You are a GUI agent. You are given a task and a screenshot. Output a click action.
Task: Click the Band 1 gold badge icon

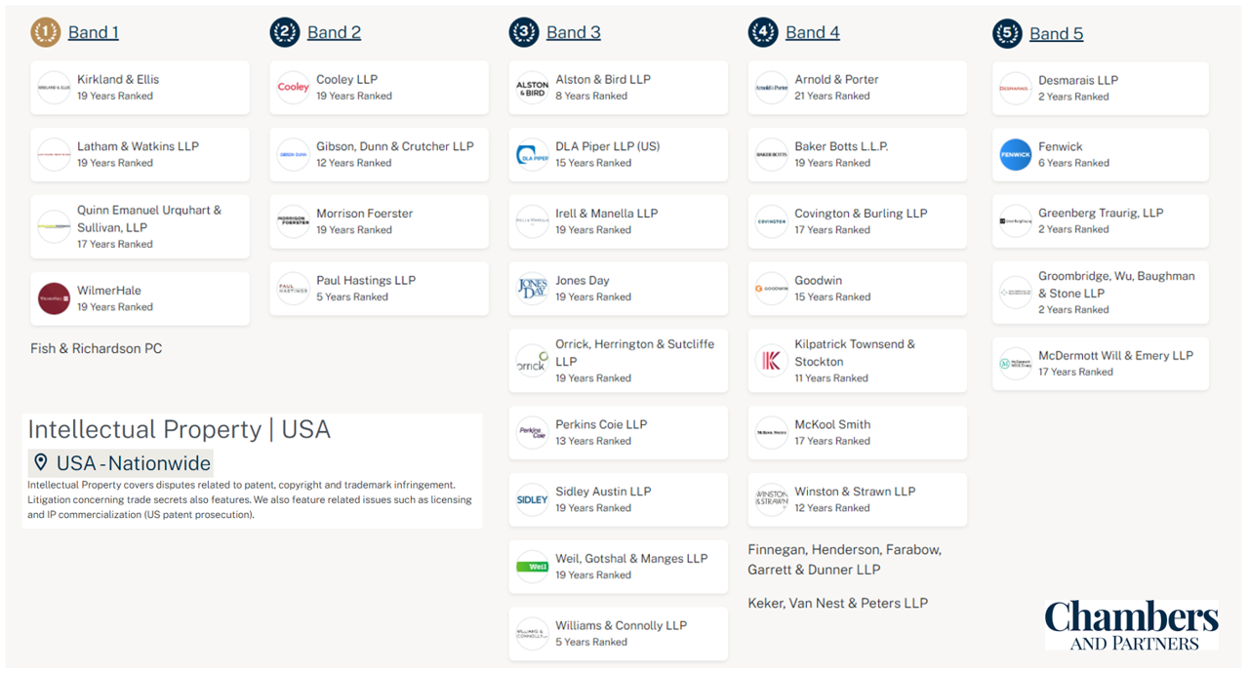point(45,32)
